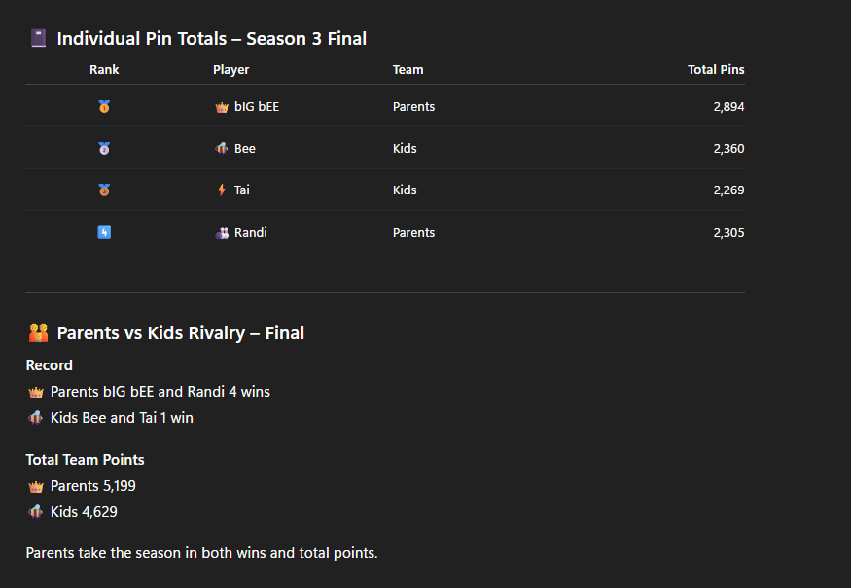This screenshot has width=851, height=588.
Task: Click the lightning bolt icon beside Tai
Action: [x=222, y=190]
